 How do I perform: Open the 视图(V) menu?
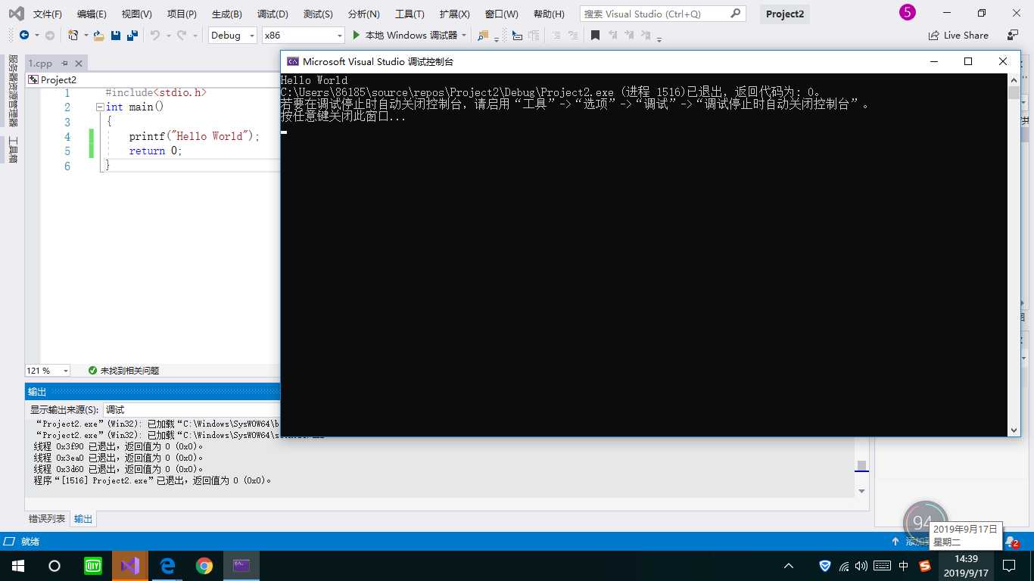pyautogui.click(x=136, y=14)
